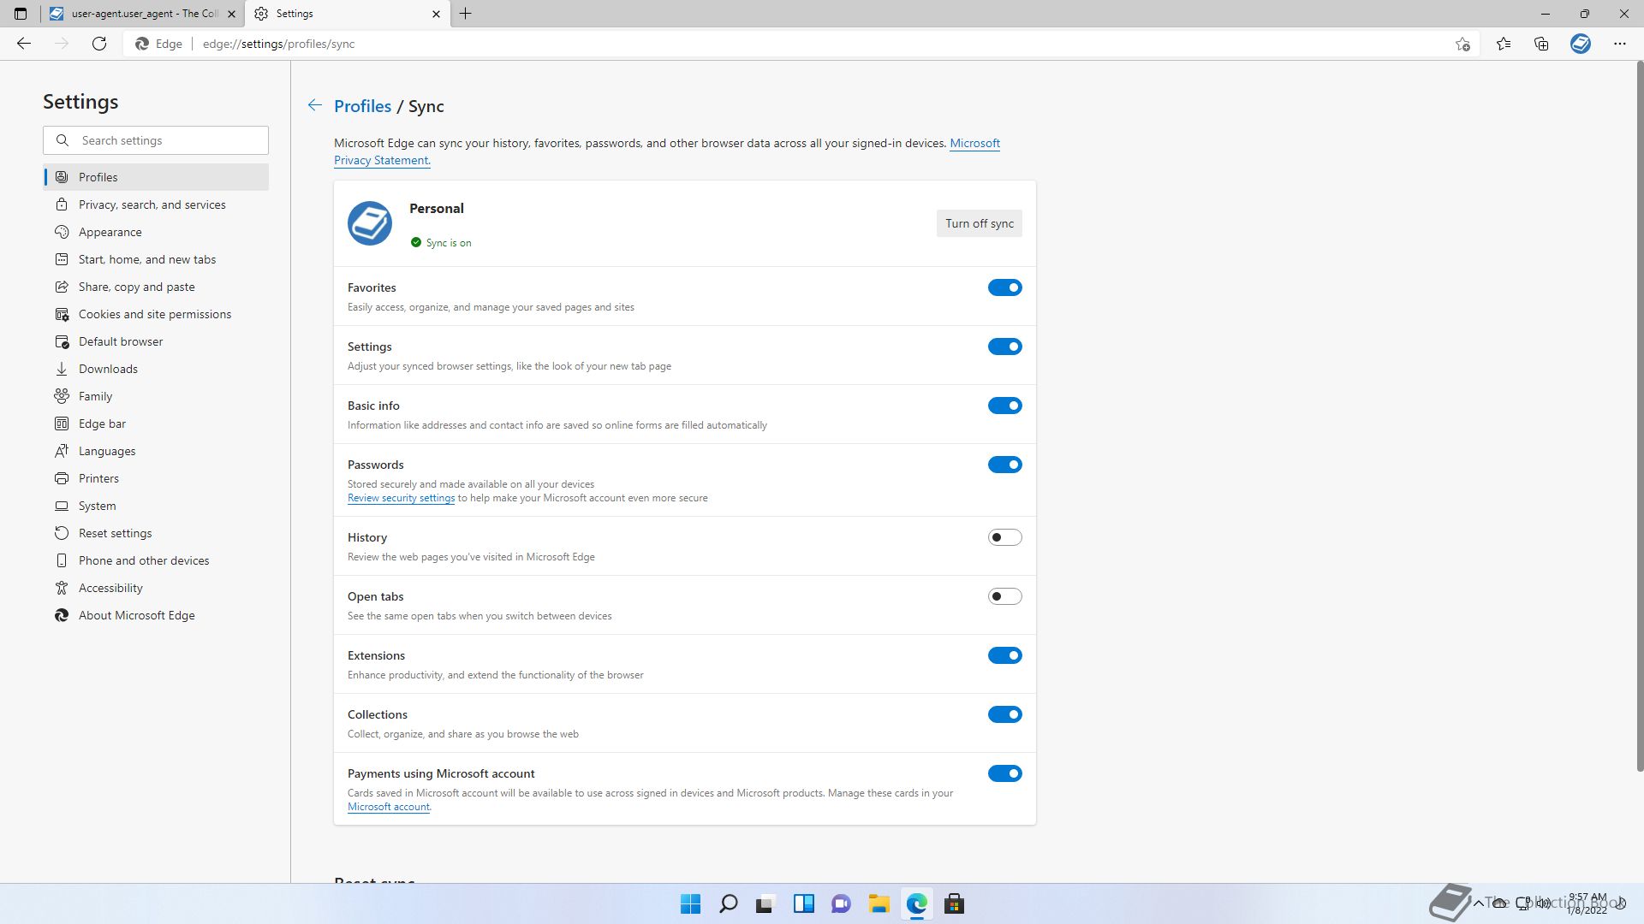
Task: Open Windows Start menu
Action: [x=690, y=904]
